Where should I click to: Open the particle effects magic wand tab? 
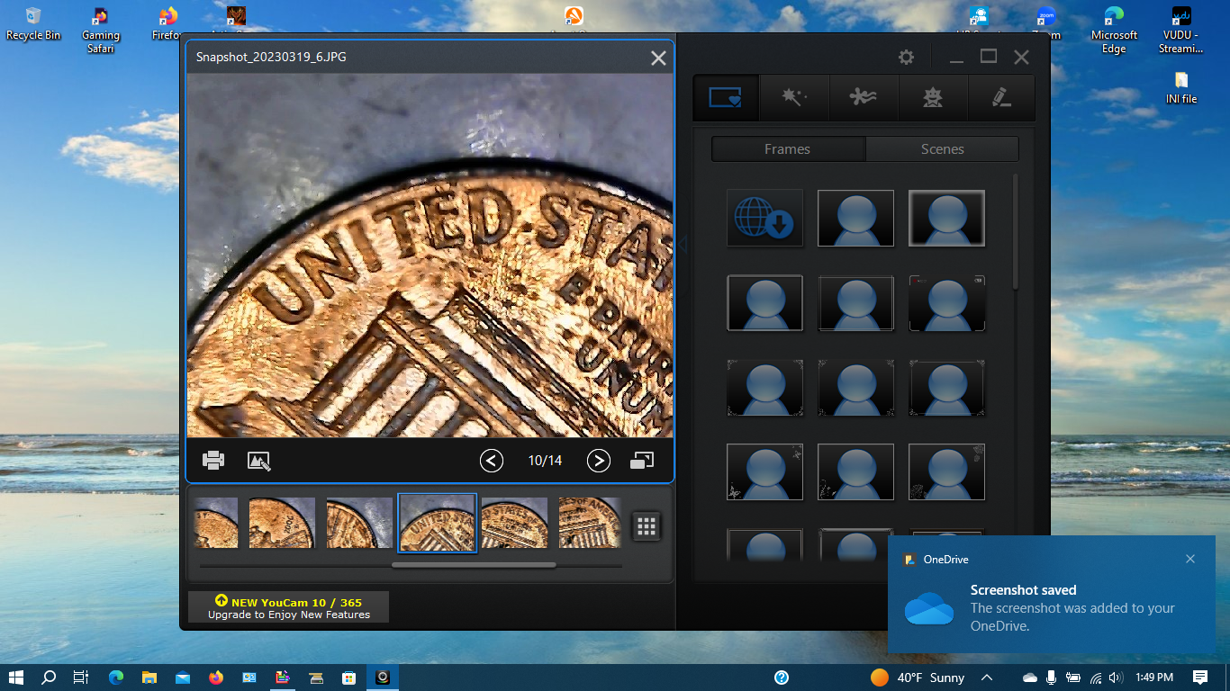[x=793, y=97]
